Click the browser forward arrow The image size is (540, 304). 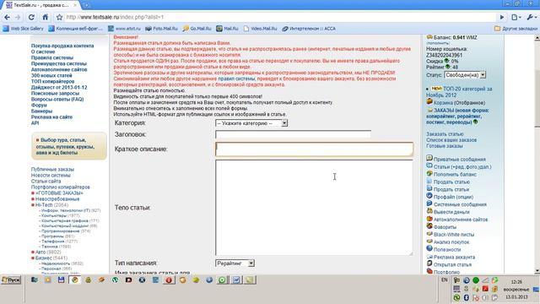pyautogui.click(x=18, y=17)
